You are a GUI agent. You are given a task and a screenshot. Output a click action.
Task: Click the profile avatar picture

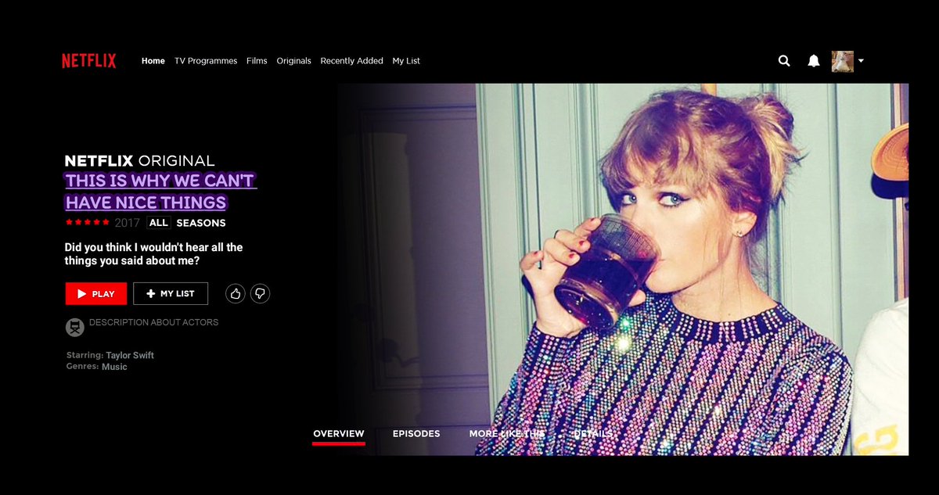[x=842, y=61]
